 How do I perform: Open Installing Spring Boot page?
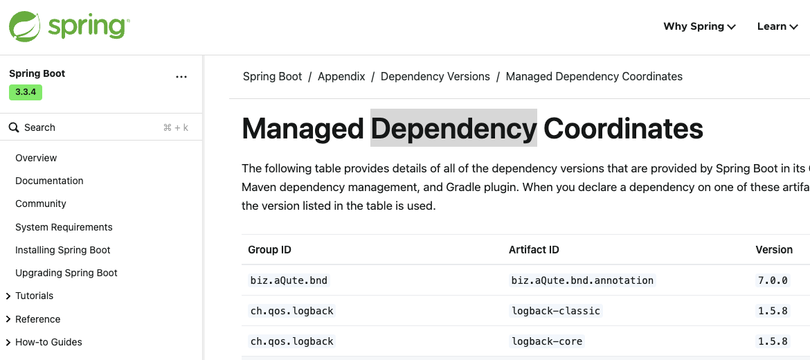63,250
